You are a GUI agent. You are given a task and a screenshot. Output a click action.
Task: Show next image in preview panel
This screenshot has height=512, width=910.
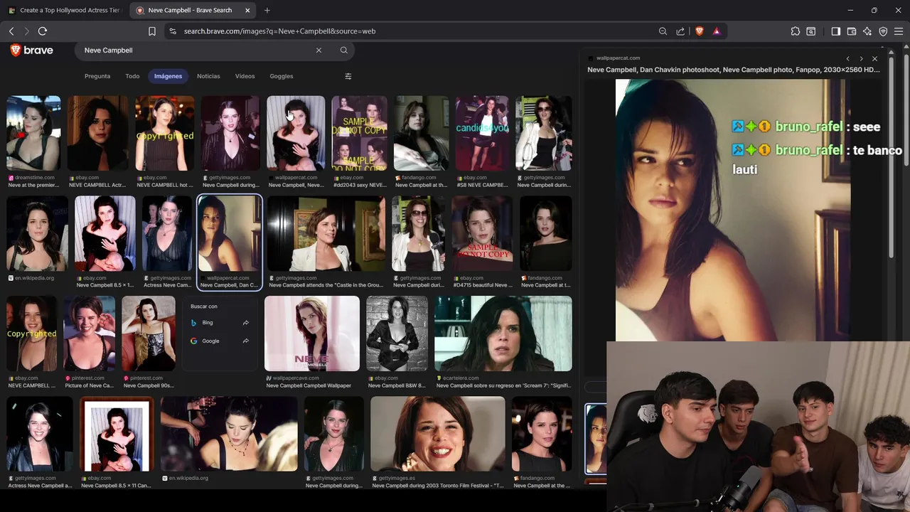861,58
